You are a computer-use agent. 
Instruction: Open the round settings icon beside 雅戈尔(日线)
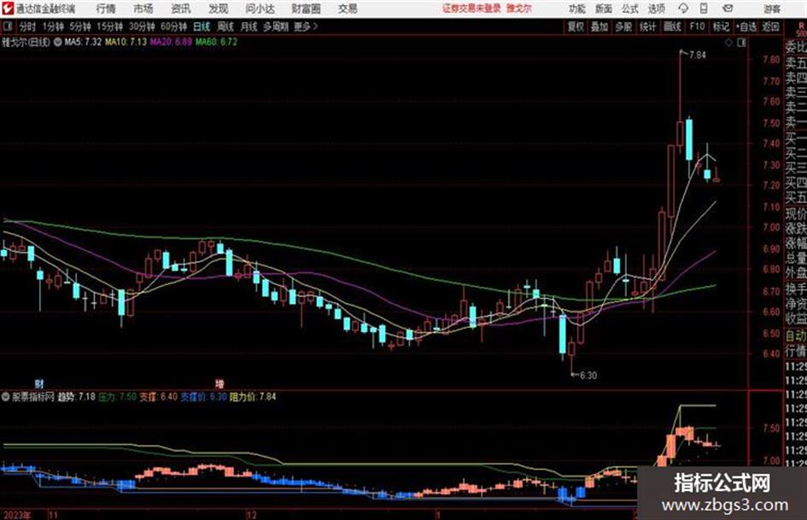[x=58, y=42]
